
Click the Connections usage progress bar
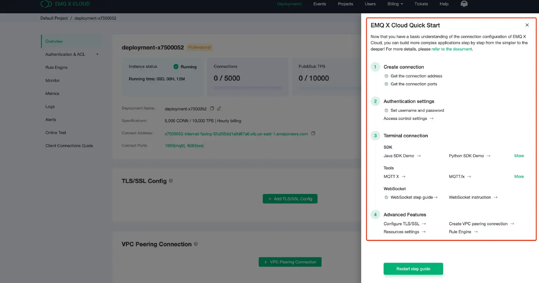click(x=247, y=88)
